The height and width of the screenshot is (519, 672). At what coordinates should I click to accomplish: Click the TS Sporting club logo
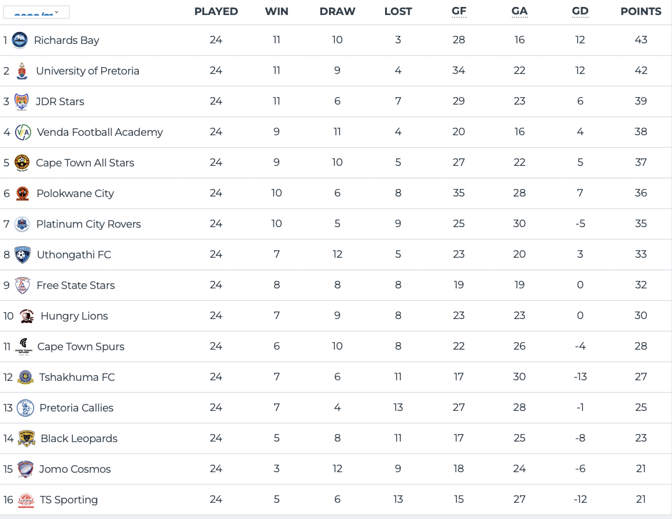pyautogui.click(x=26, y=500)
